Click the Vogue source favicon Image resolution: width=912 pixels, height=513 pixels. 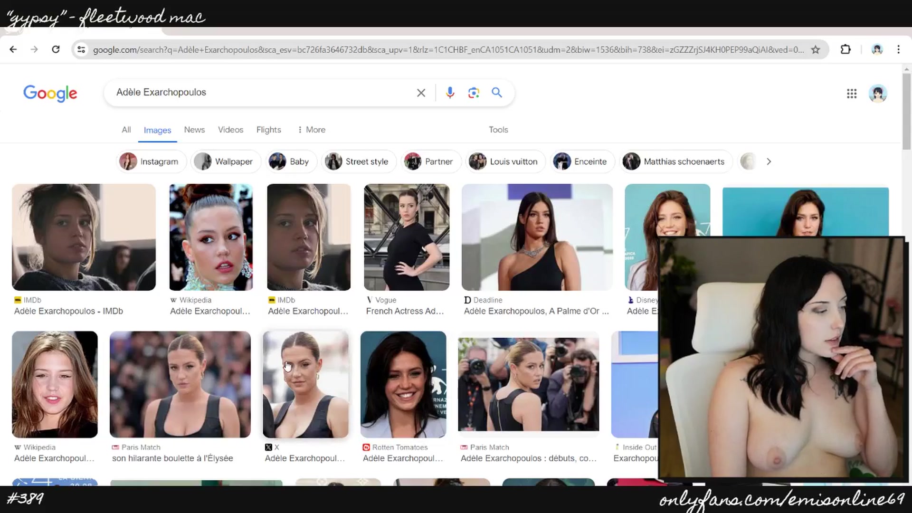pos(369,300)
